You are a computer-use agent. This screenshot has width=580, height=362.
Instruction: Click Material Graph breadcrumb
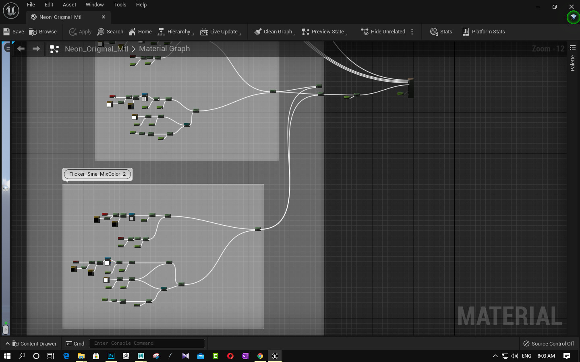pos(164,49)
